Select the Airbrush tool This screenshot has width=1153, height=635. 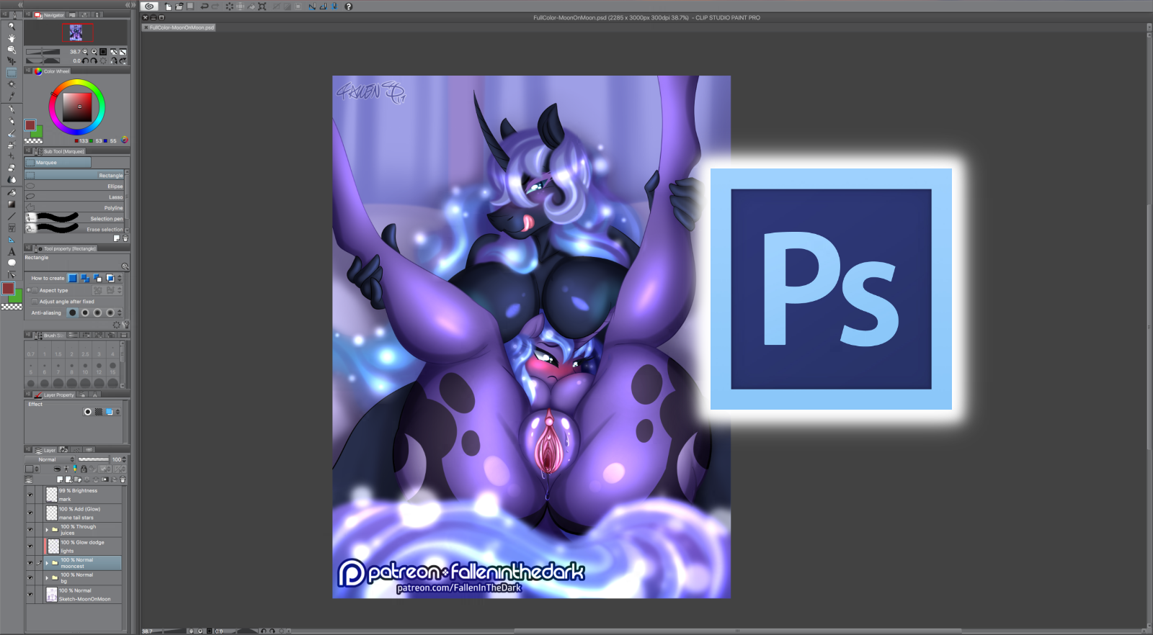(12, 145)
